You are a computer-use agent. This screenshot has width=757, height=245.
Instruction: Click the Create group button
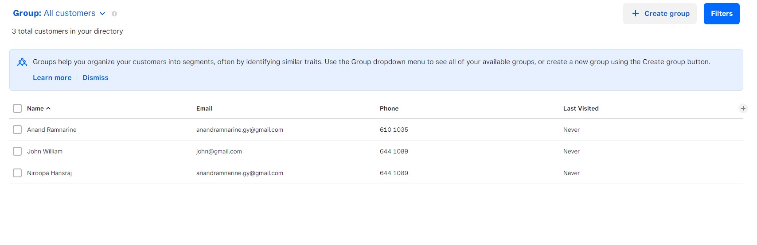(x=660, y=14)
